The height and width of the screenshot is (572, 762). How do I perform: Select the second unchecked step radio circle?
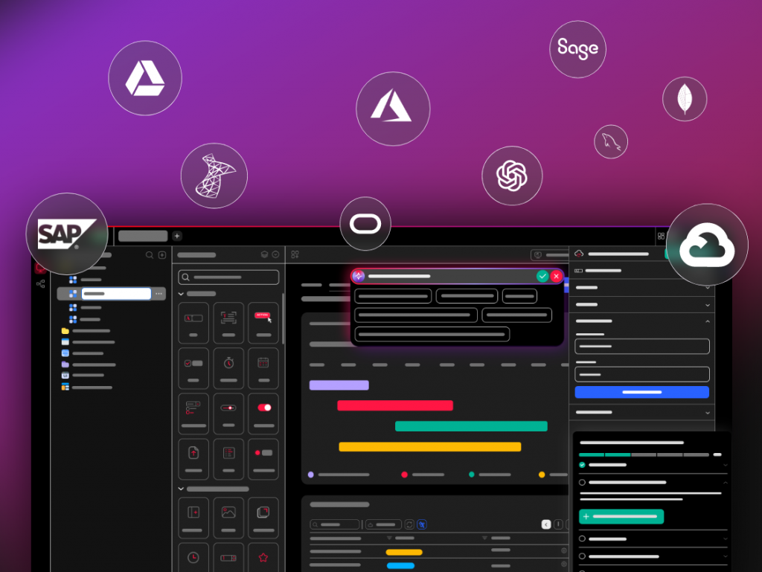(x=582, y=539)
